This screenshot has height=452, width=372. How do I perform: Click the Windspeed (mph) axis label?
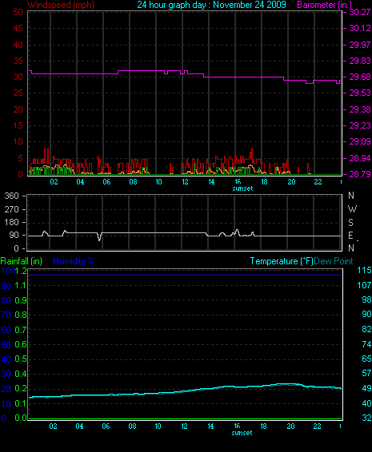coord(61,5)
